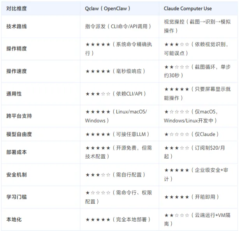Click the '操作速度' row label
This screenshot has height=231, width=239.
tap(16, 71)
